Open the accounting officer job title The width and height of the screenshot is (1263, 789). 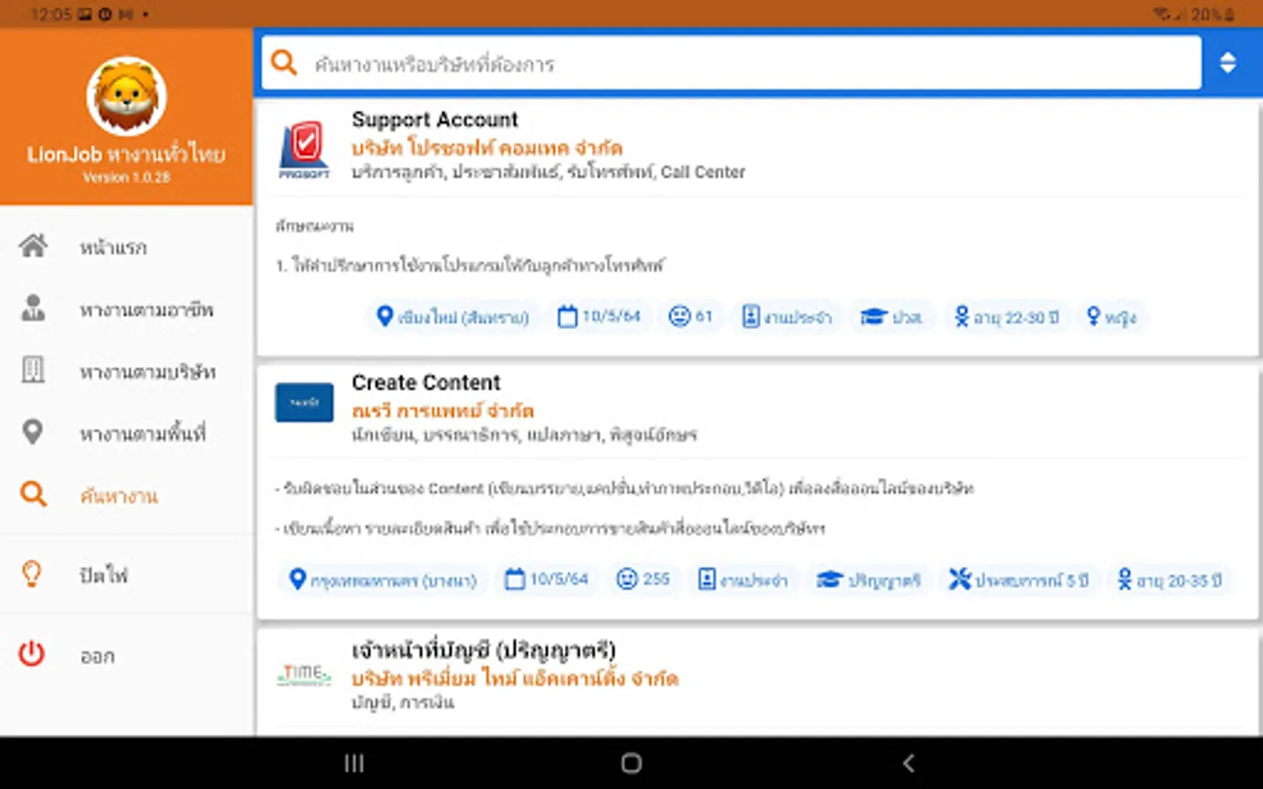(x=484, y=650)
